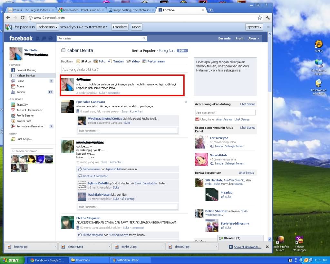
Task: Click the facebook logo
Action: pyautogui.click(x=21, y=38)
